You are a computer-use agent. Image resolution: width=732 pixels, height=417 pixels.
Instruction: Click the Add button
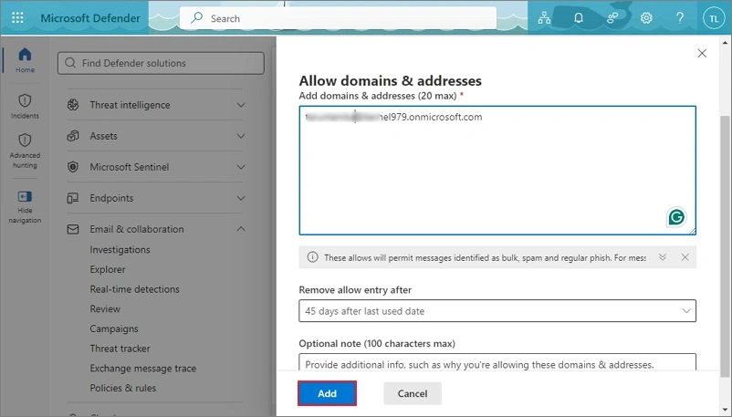(328, 393)
